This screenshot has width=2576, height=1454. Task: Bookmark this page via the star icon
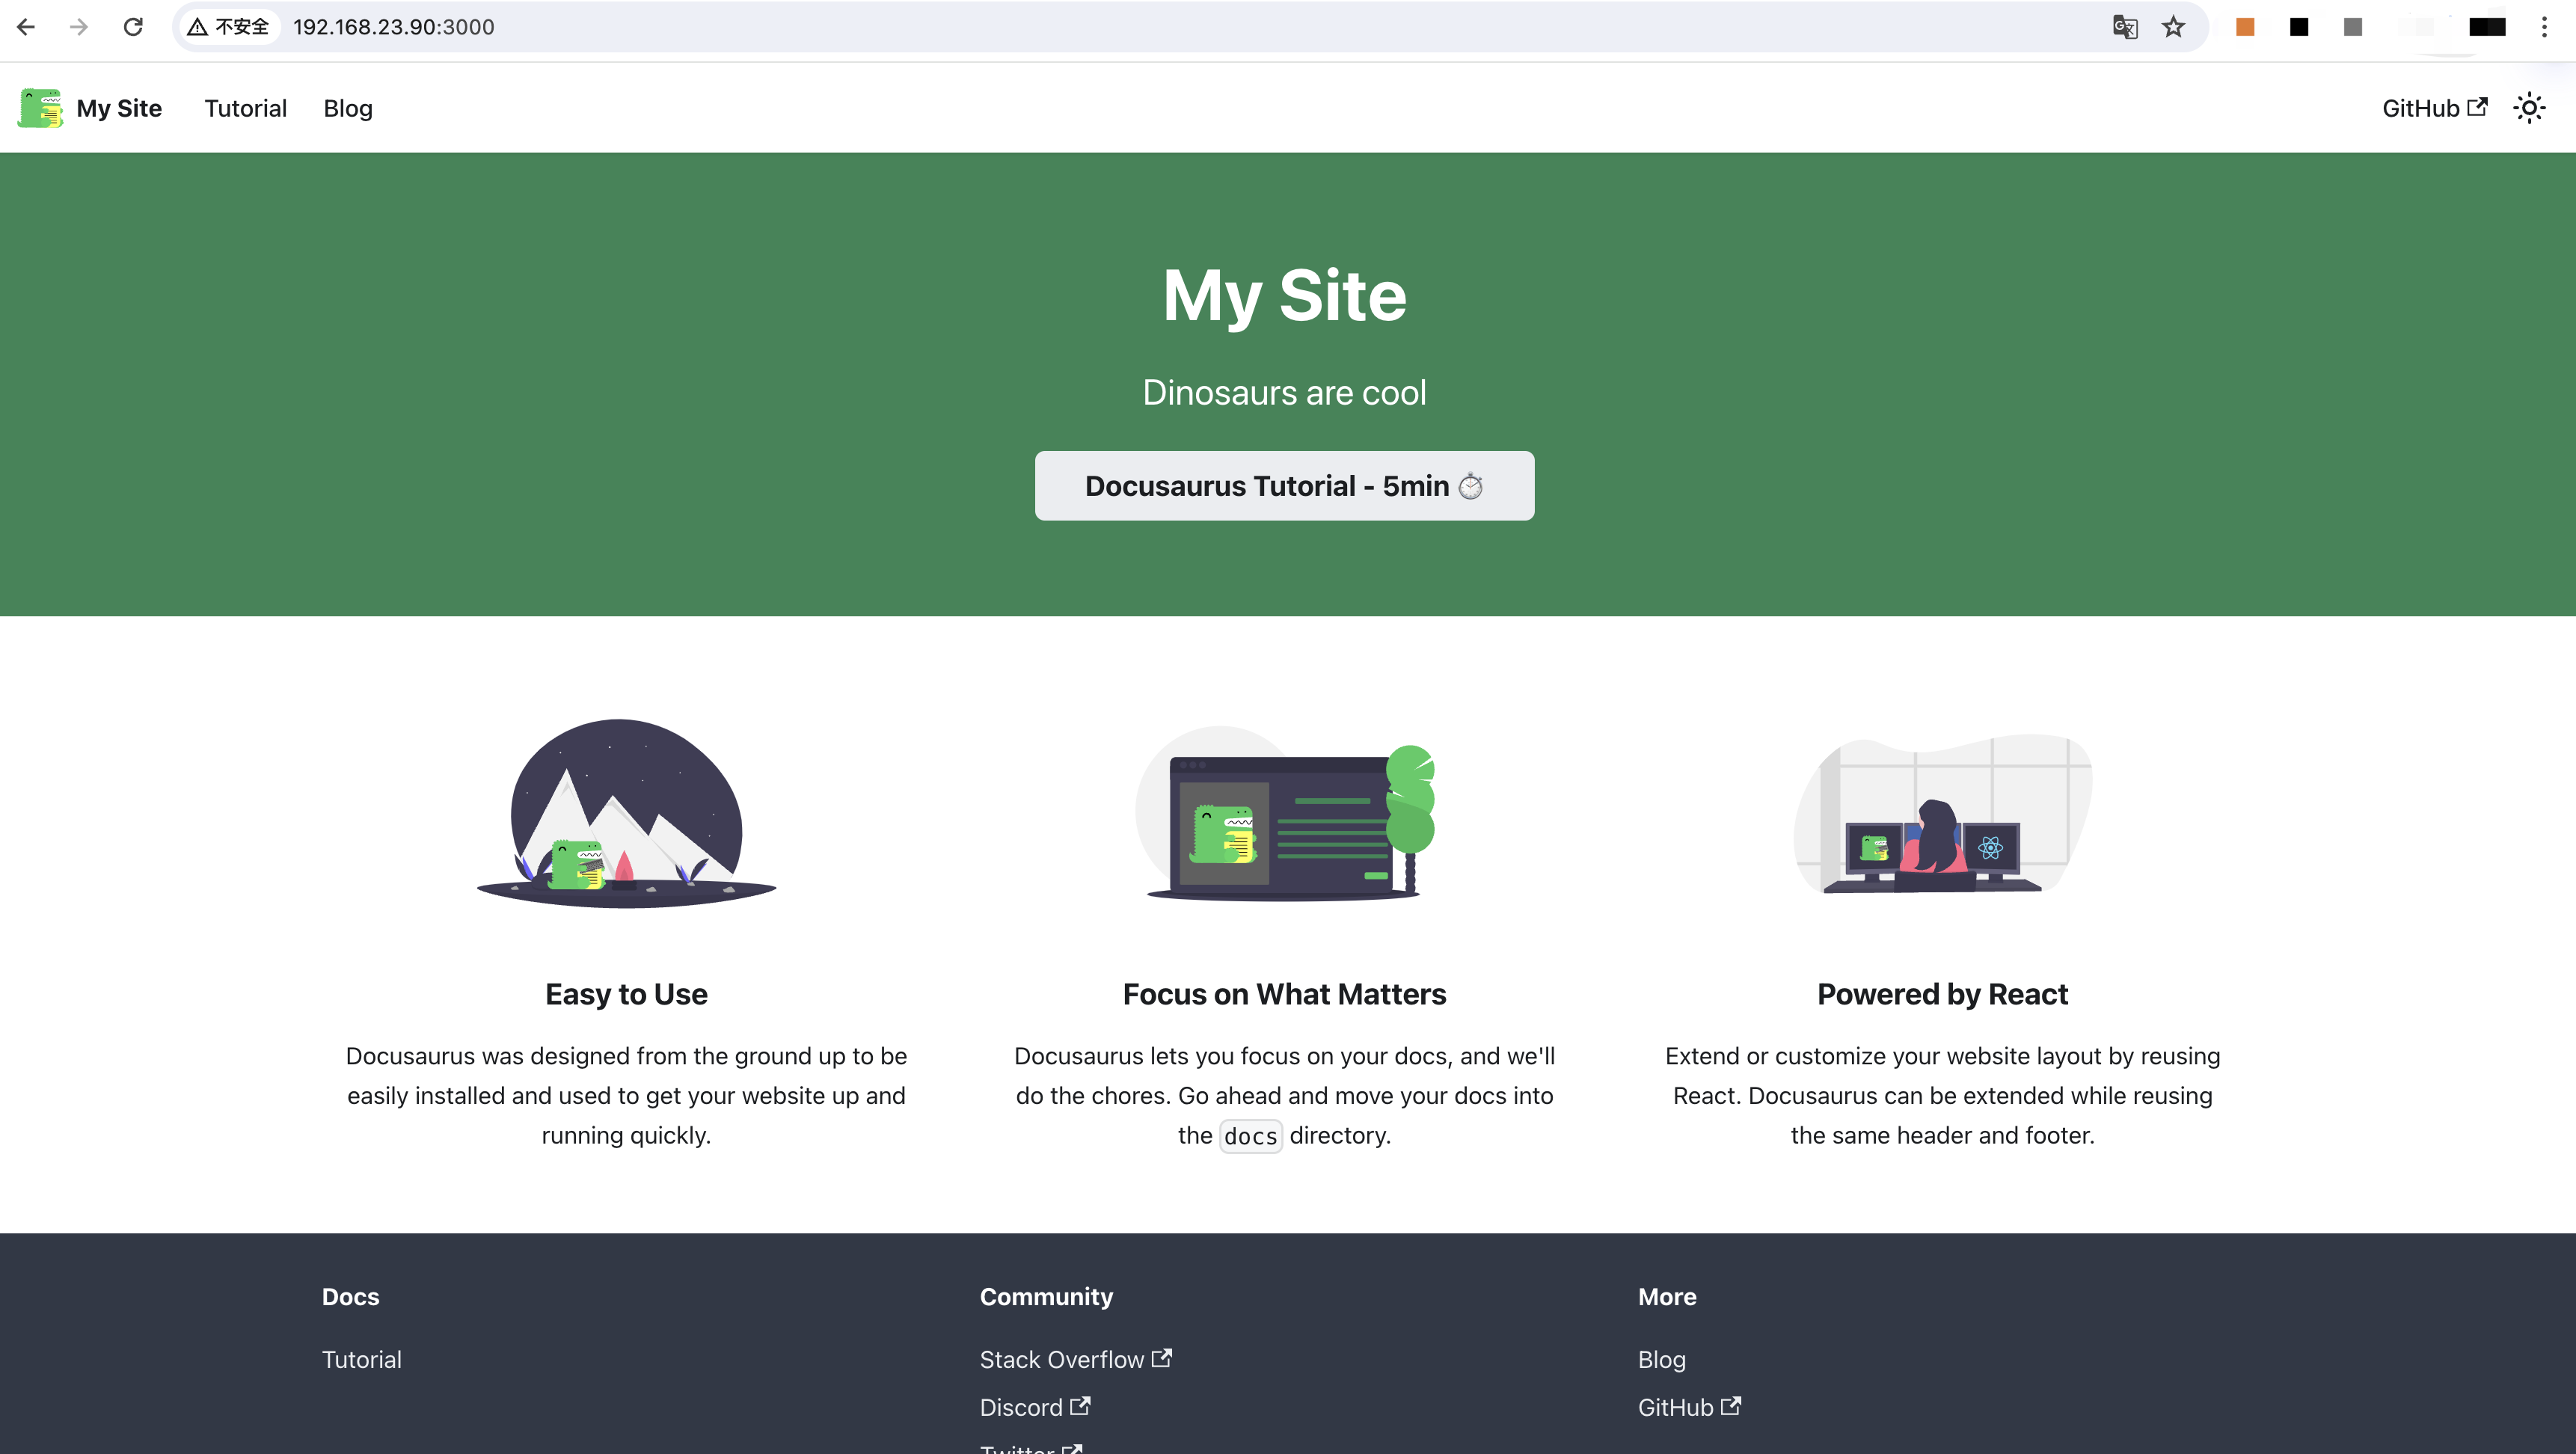pyautogui.click(x=2171, y=26)
